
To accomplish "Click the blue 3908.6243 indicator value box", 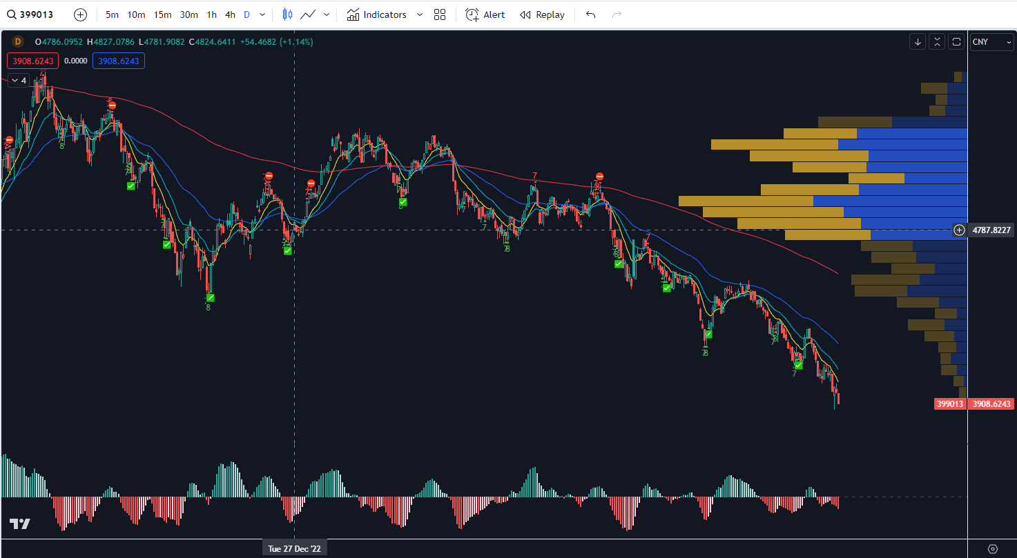I will (119, 61).
